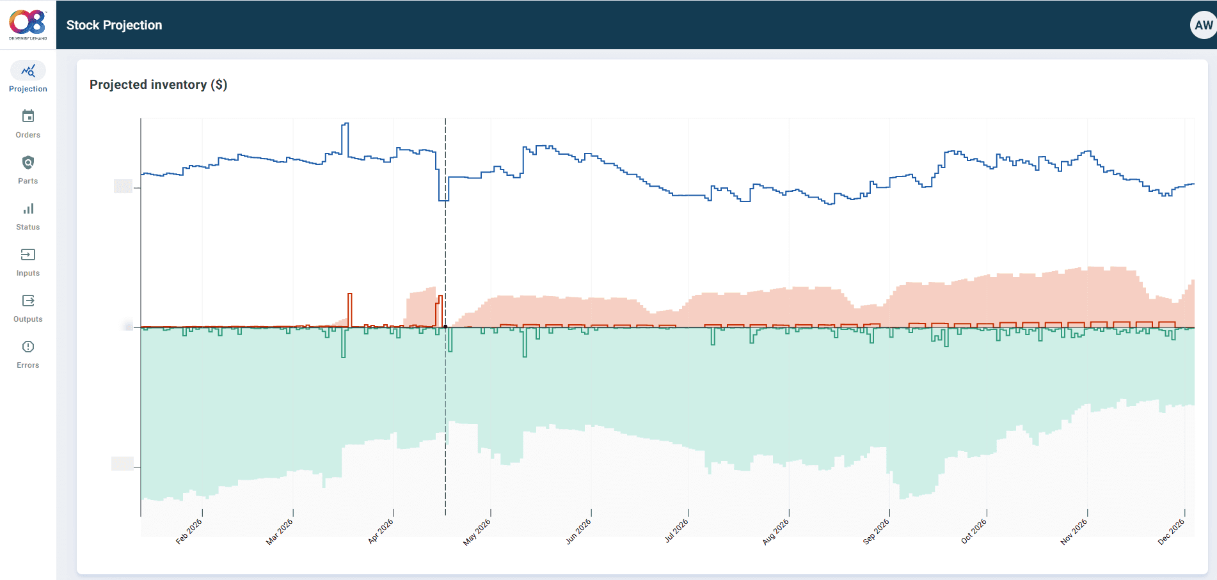Viewport: 1217px width, 580px height.
Task: Select the Inputs arrow-in icon
Action: tap(28, 255)
